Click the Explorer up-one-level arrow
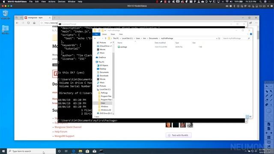 (105, 38)
